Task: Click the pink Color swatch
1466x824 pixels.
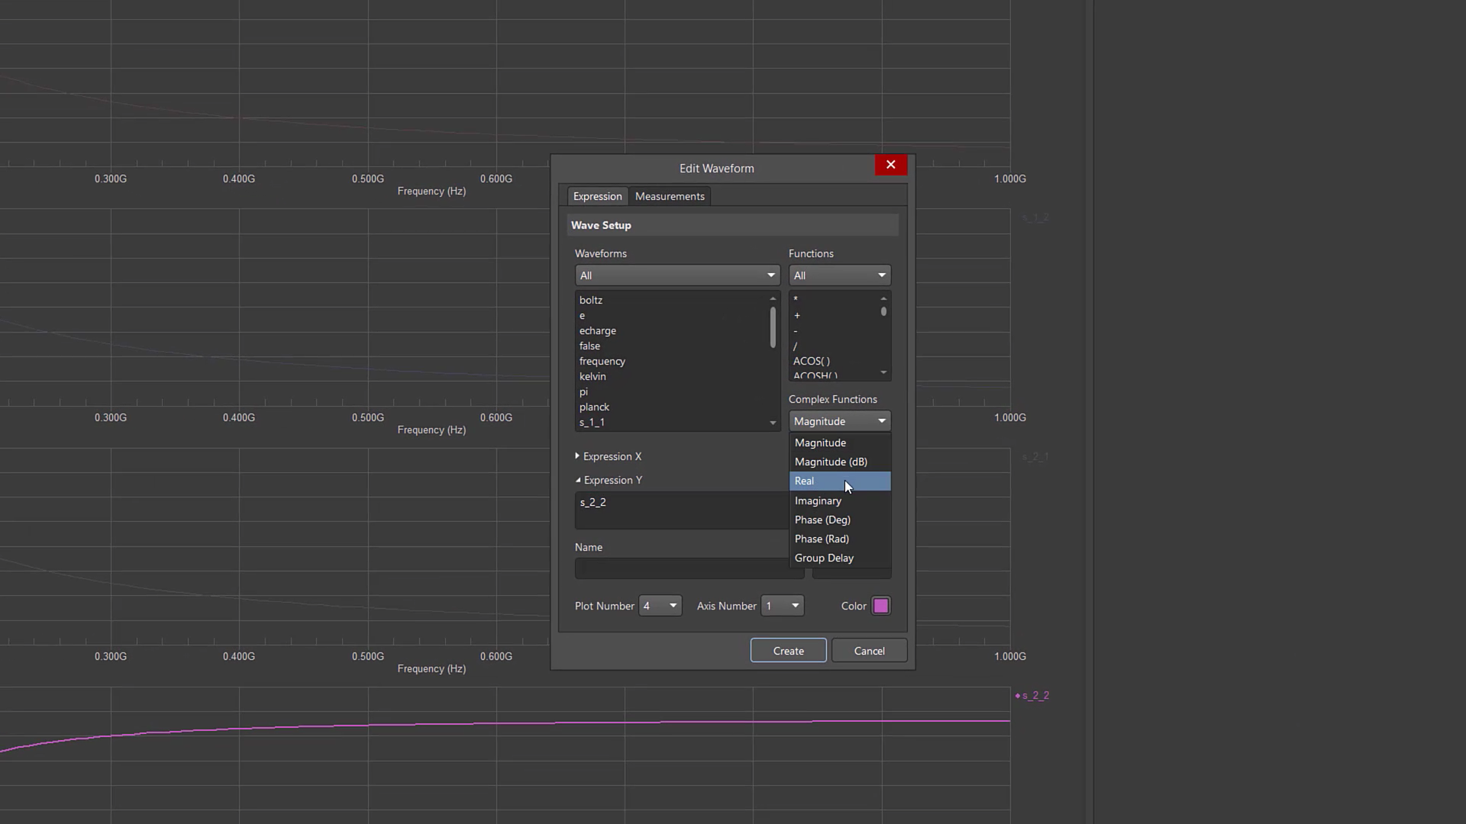Action: pos(880,606)
